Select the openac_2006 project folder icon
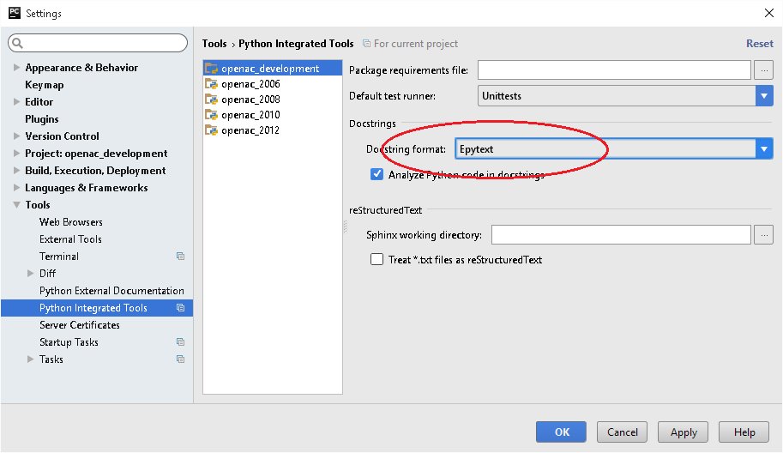 click(211, 84)
